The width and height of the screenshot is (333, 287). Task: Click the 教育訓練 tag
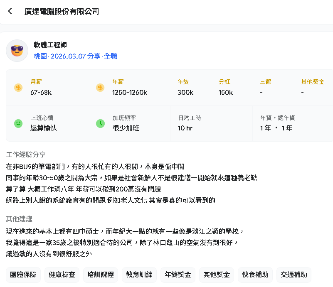[x=139, y=275]
